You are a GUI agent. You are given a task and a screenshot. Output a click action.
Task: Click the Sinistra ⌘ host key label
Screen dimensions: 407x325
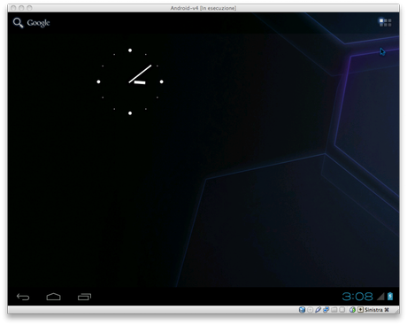(x=377, y=310)
